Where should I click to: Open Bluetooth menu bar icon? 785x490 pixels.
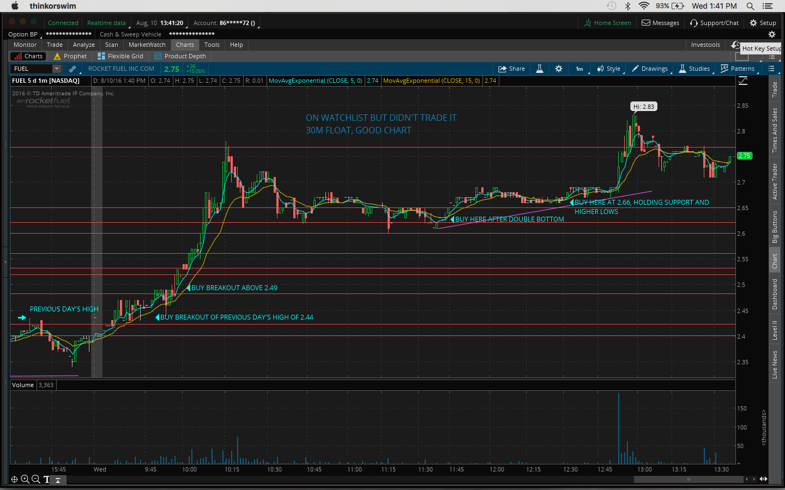[627, 6]
